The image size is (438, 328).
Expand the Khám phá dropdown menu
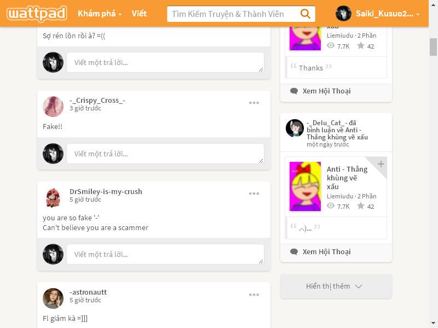(x=100, y=14)
